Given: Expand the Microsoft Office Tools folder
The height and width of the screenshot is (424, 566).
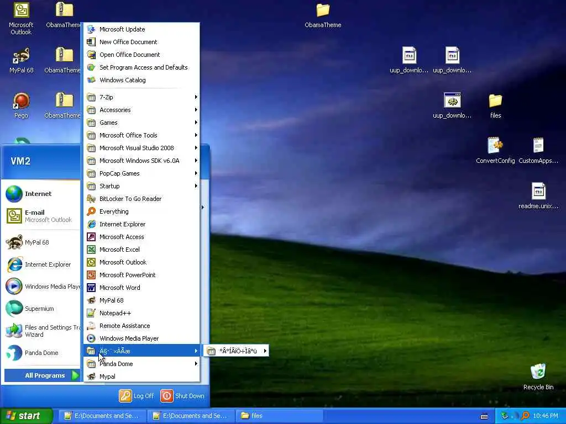Looking at the screenshot, I should click(x=141, y=135).
